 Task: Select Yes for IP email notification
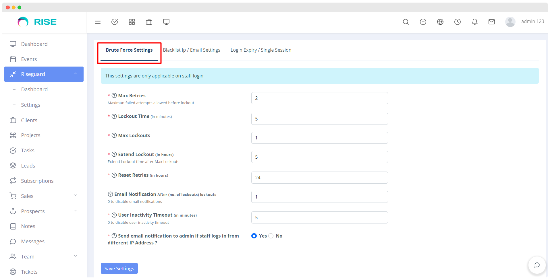(x=254, y=236)
